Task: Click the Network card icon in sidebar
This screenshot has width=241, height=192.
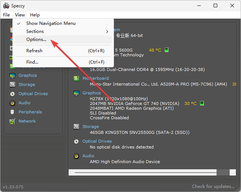Action: (12, 121)
